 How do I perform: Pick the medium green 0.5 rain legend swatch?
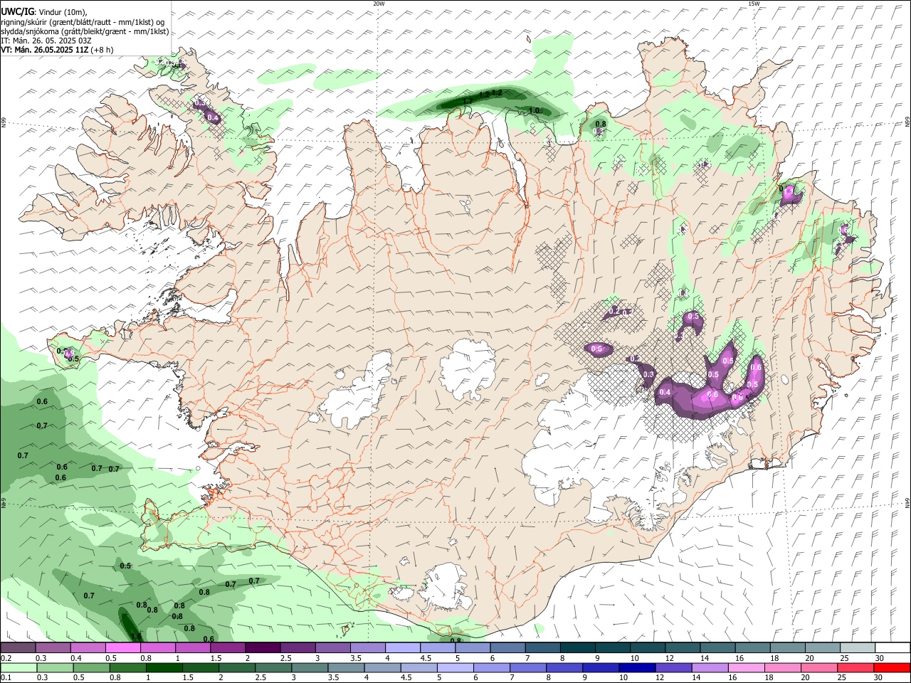[91, 667]
